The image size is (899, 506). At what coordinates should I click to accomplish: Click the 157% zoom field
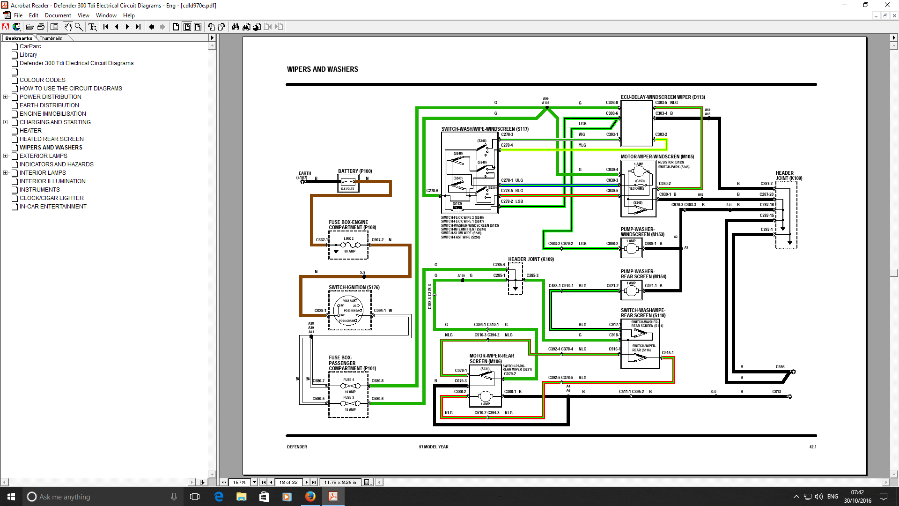(239, 482)
